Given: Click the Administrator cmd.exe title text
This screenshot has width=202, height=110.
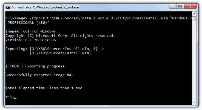Looking at the screenshot, I should point(45,7).
